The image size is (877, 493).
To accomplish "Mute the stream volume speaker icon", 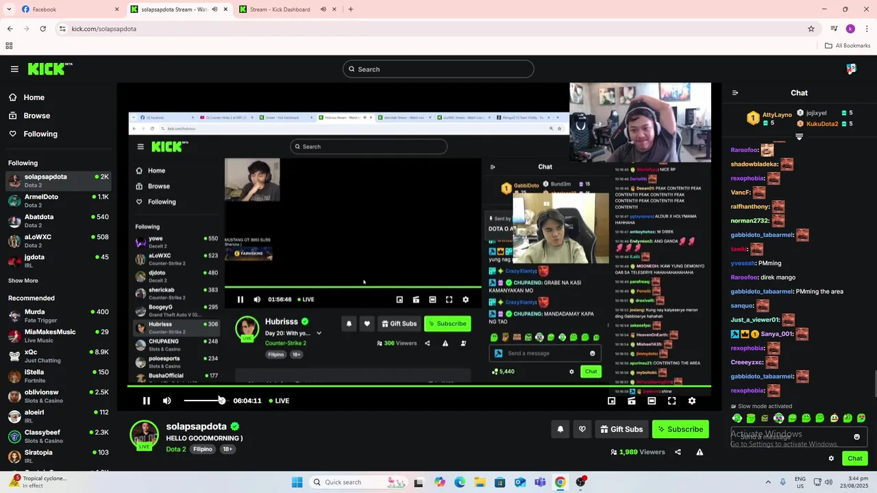I will click(167, 401).
